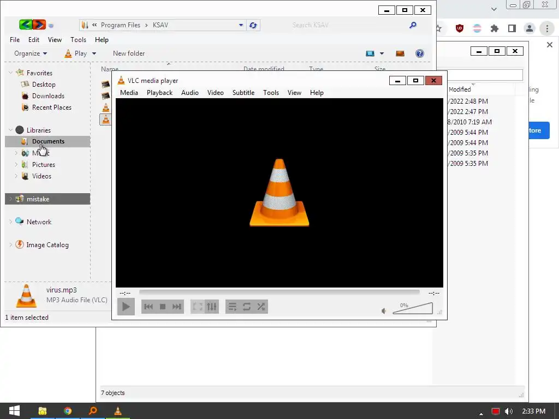Open Explorer File menu

coord(15,39)
